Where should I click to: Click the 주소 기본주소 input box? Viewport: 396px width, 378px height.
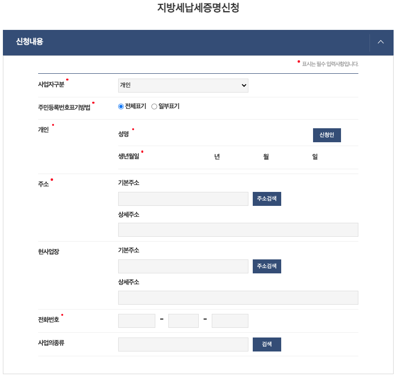coord(183,199)
